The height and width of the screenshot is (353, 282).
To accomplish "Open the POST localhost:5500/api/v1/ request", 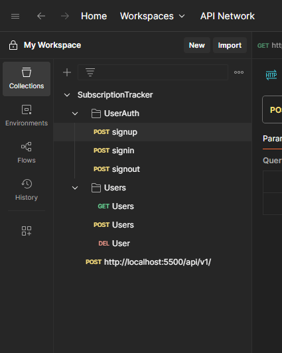I will tap(153, 262).
